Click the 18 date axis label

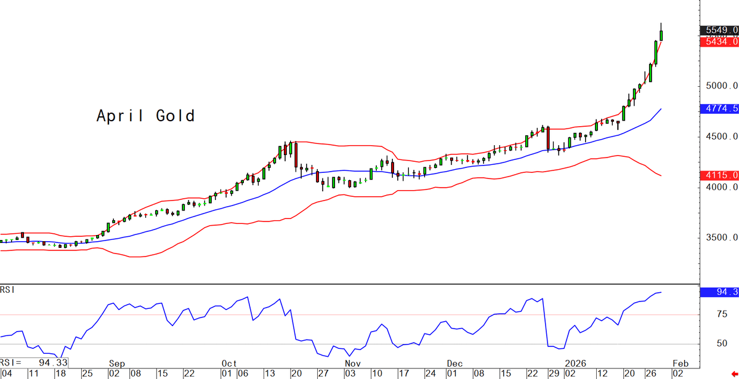pos(60,373)
